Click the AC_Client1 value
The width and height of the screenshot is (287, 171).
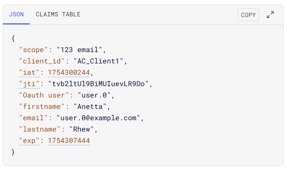coord(98,61)
